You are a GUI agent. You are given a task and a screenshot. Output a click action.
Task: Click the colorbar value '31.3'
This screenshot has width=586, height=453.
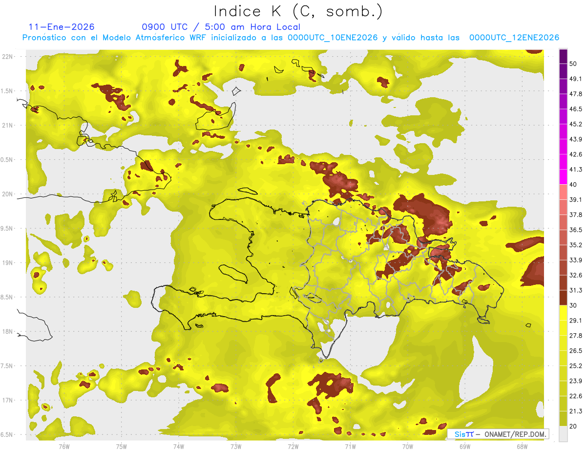coord(576,290)
